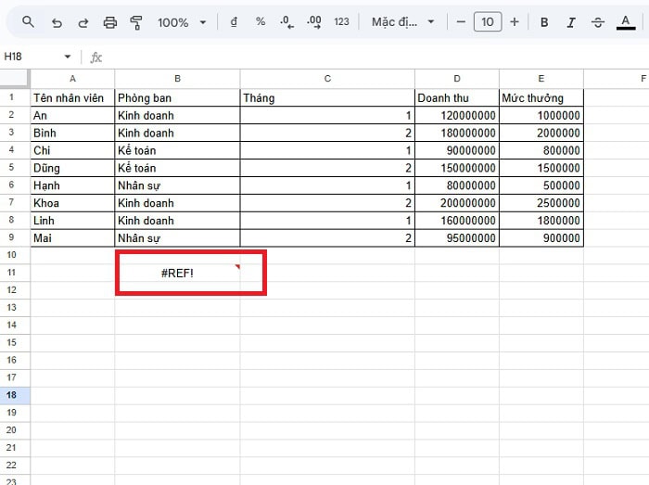Print the spreadsheet
Viewport: 649px width, 485px height.
click(110, 22)
